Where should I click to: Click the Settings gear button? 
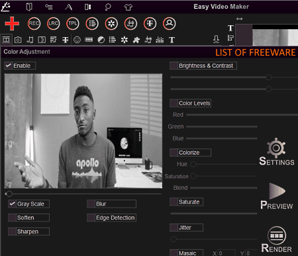(x=276, y=152)
